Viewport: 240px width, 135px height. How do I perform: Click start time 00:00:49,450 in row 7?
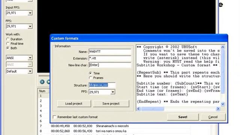pos(60,126)
